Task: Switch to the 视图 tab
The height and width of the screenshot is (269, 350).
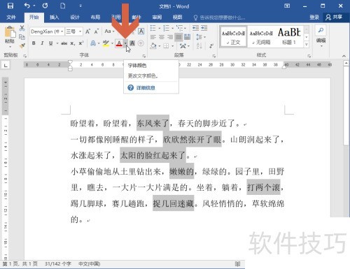Action: [x=177, y=17]
